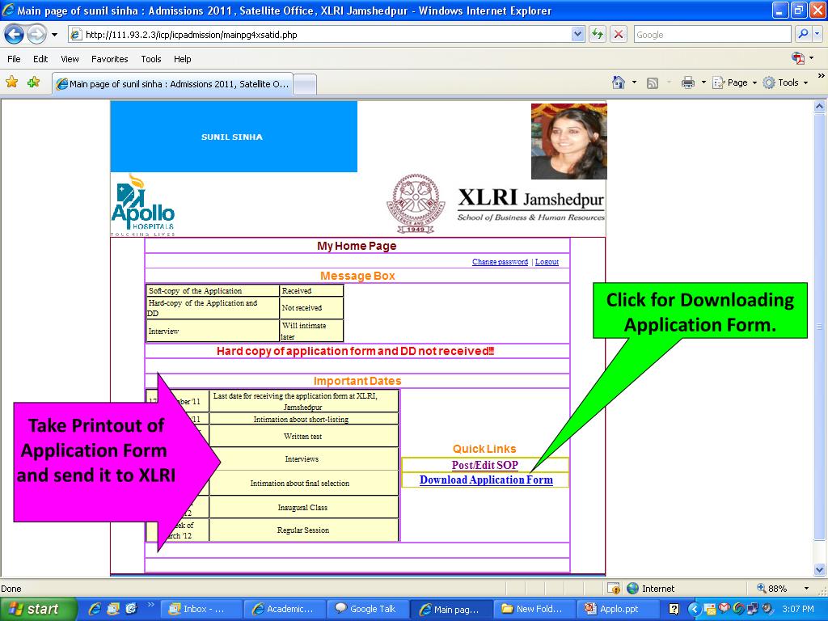
Task: Refresh the page with the green arrows icon
Action: (598, 35)
